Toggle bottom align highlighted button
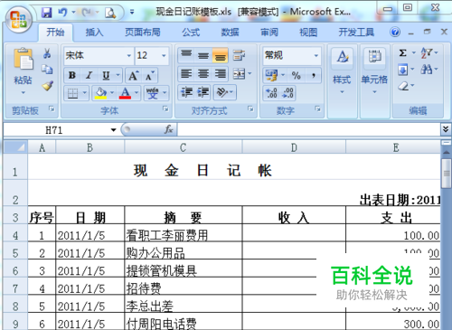The height and width of the screenshot is (330, 452). pos(221,55)
